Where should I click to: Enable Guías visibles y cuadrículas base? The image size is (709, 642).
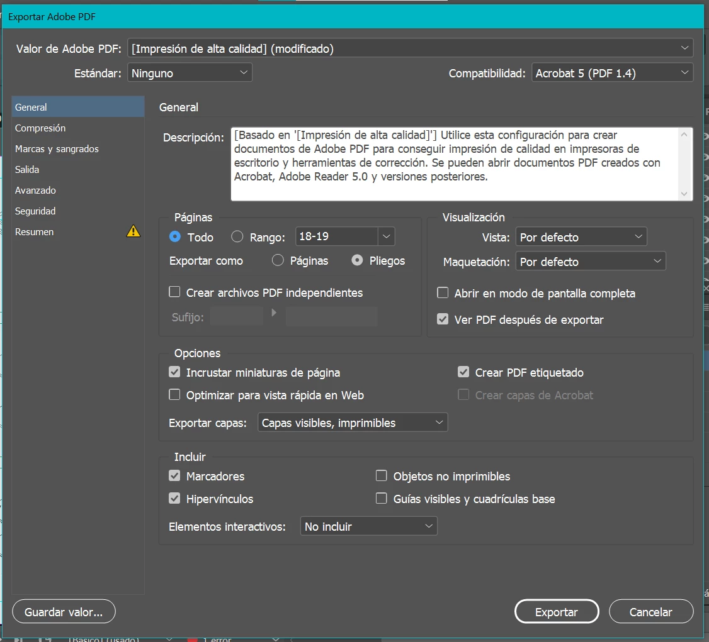point(382,498)
